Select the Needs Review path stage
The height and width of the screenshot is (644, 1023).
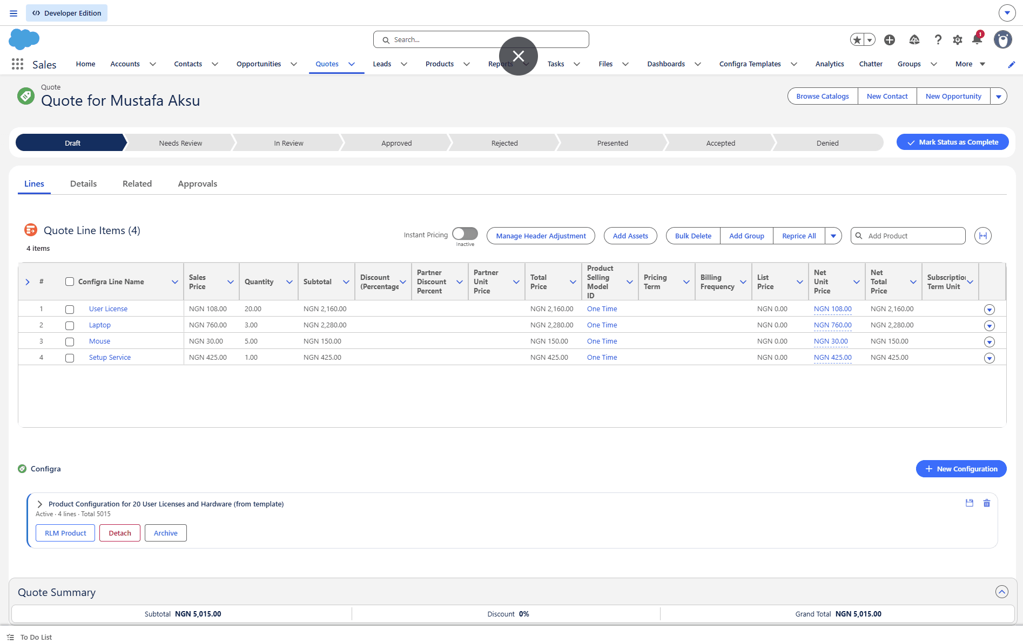pos(180,143)
